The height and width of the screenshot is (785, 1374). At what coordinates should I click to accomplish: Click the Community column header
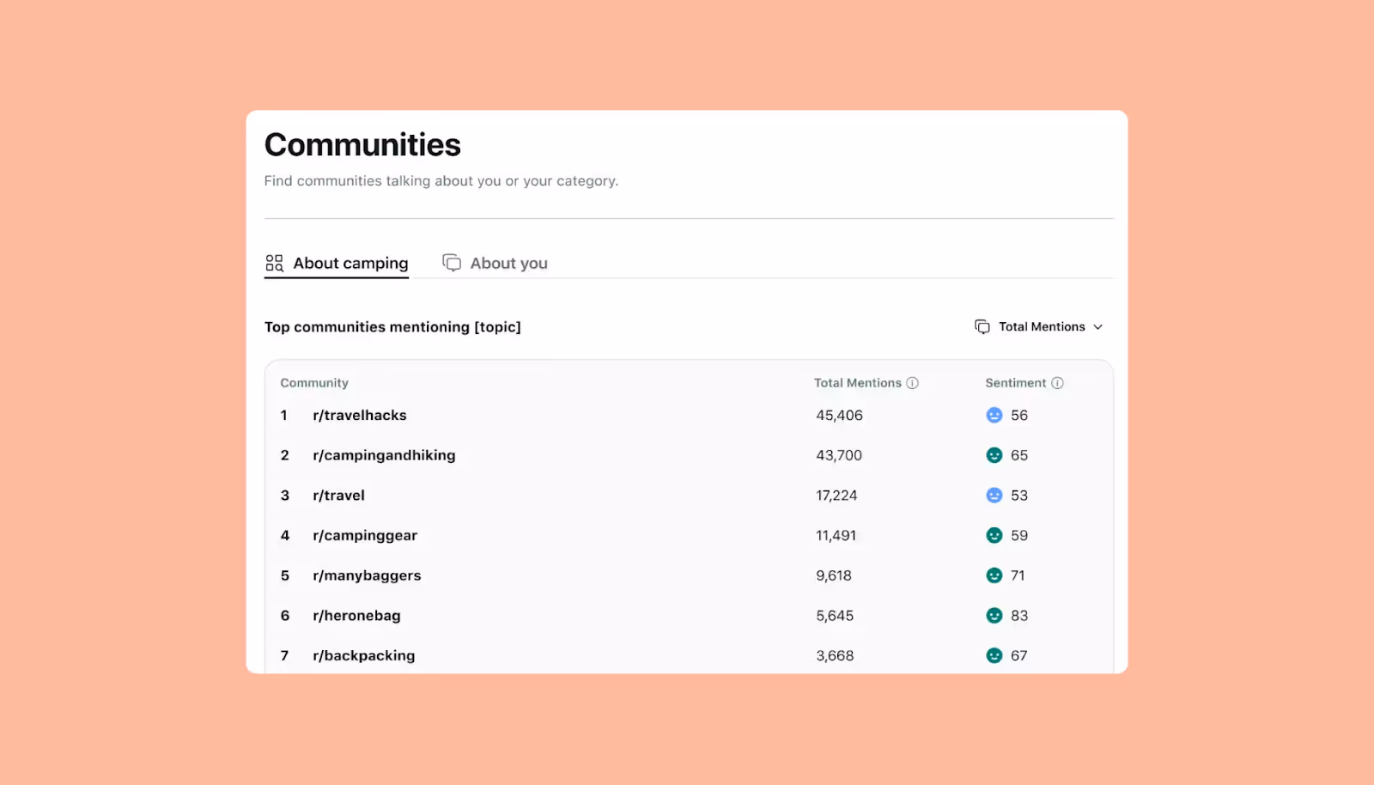click(314, 383)
